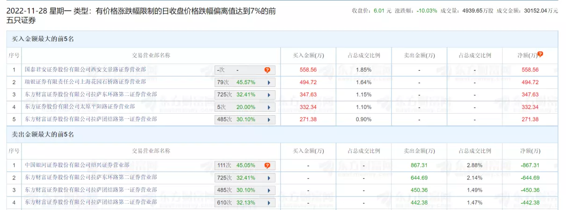
Task: Open 东方证券太原平阳路证券营业部 link
Action: click(x=80, y=107)
